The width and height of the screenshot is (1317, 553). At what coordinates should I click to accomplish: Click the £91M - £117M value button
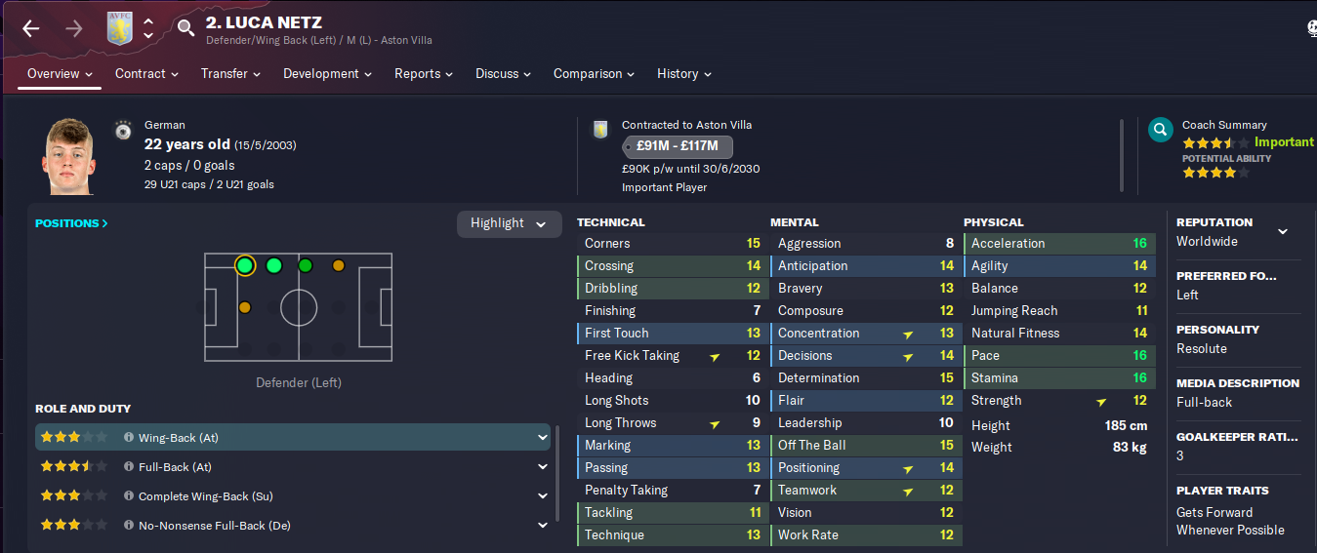pyautogui.click(x=678, y=146)
